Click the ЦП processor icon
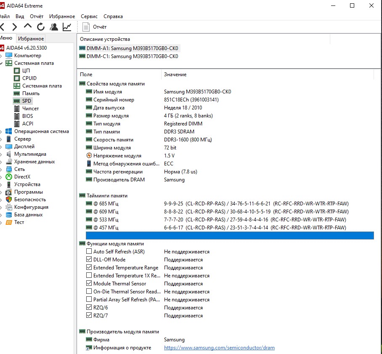This screenshot has width=382, height=354. click(x=17, y=71)
